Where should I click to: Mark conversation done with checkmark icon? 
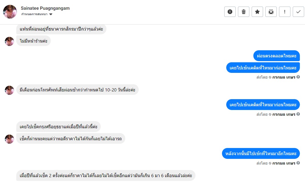[298, 12]
